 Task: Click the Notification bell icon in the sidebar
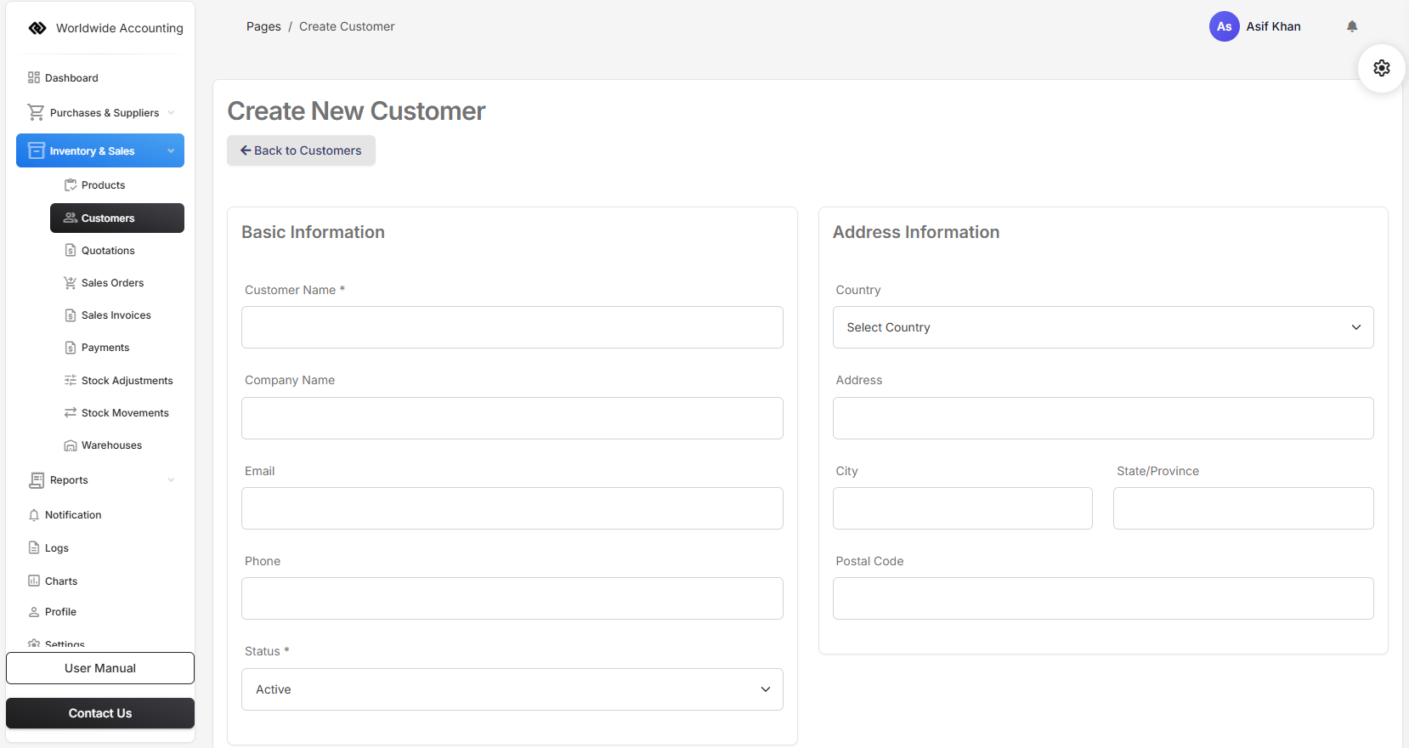34,514
